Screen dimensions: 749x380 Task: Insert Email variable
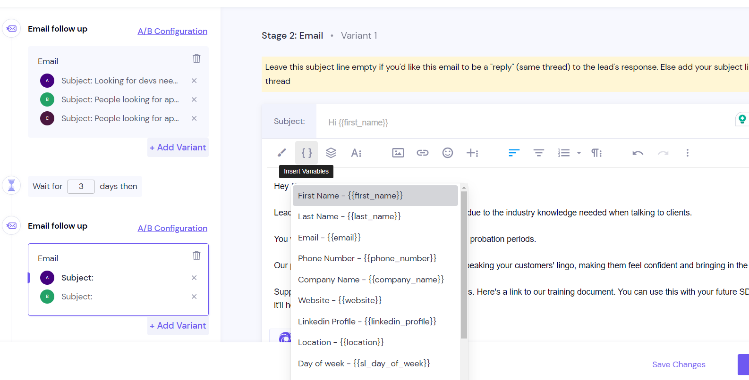375,238
